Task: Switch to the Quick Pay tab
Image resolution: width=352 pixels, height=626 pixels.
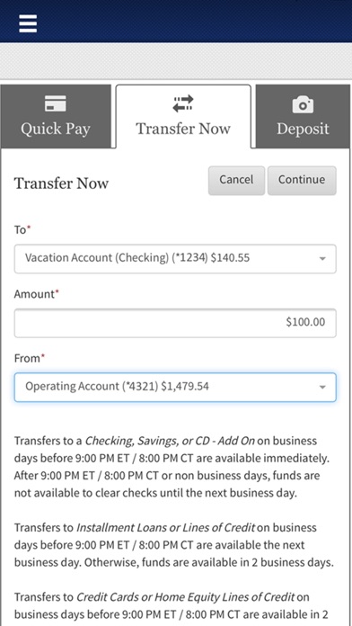Action: (56, 116)
